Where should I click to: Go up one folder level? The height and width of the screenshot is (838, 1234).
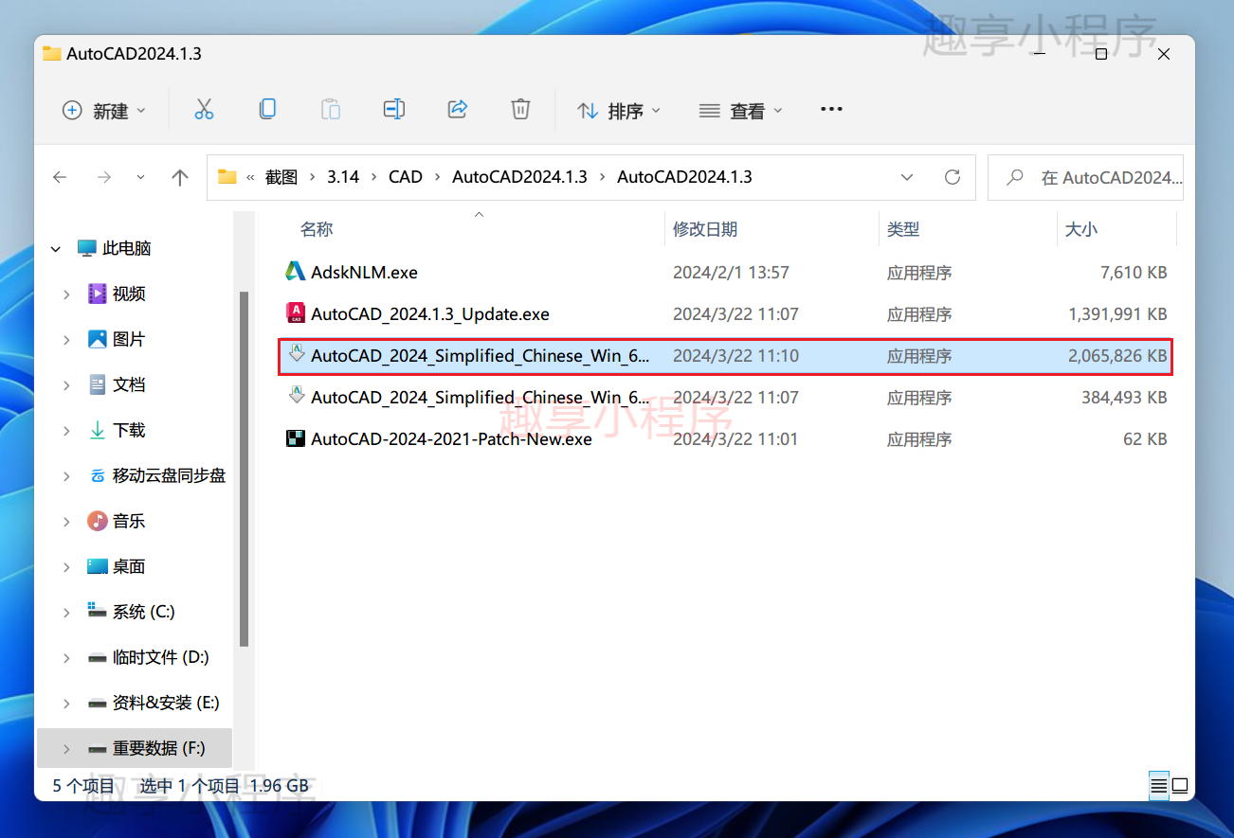[x=180, y=177]
